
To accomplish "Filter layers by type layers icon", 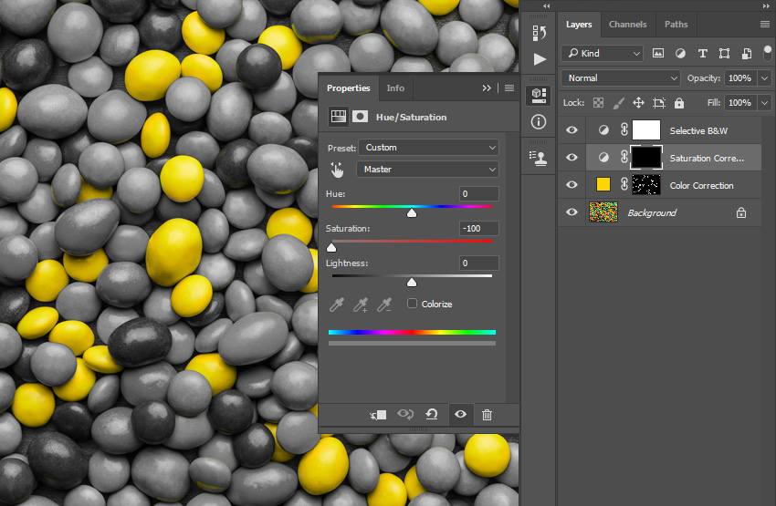I will tap(702, 54).
